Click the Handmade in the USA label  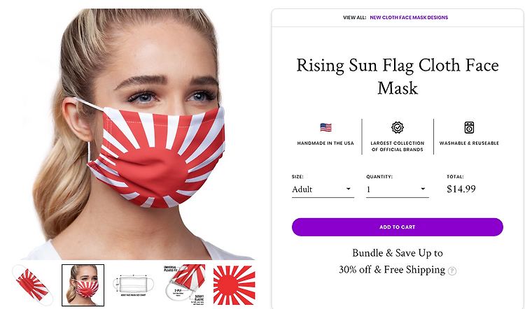[x=325, y=143]
